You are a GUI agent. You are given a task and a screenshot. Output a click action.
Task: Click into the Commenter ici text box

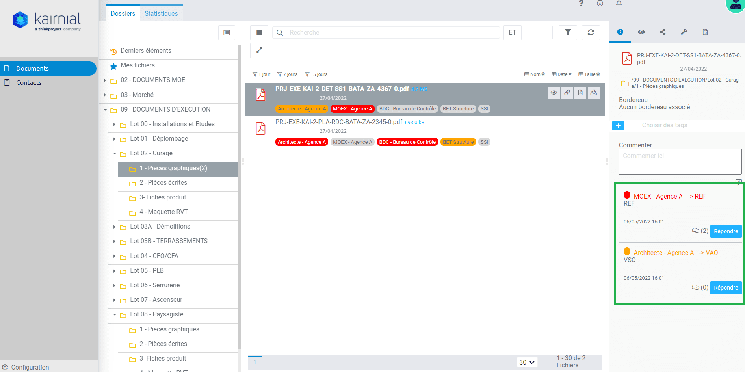click(x=680, y=162)
